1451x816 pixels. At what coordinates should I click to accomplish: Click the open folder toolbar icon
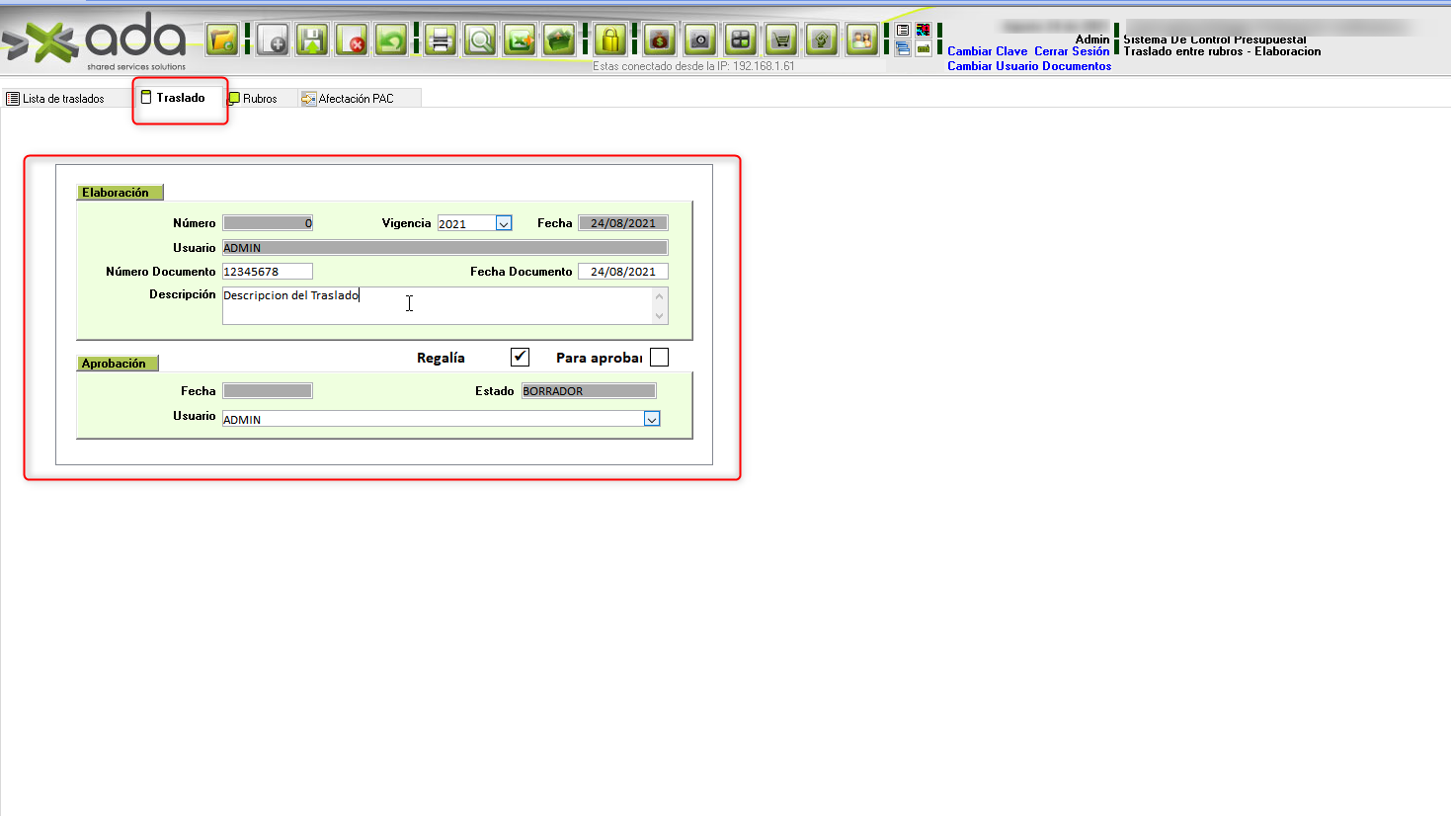click(x=223, y=41)
